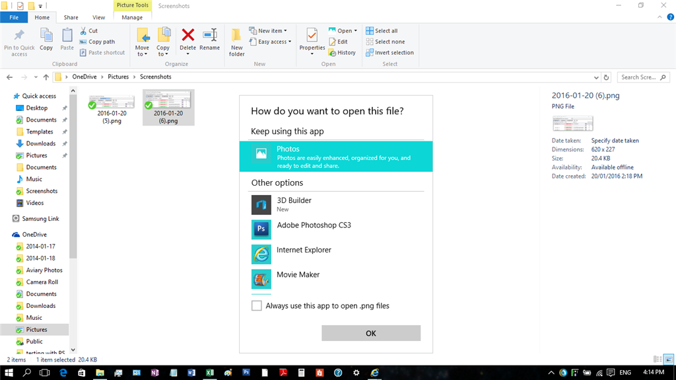
Task: Open recent locations dropdown arrow
Action: (36, 77)
